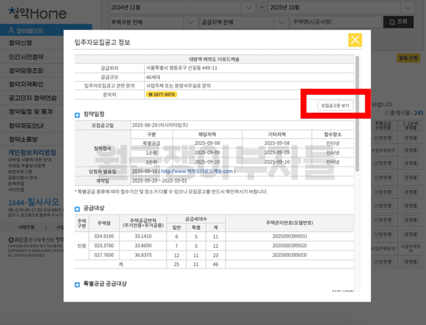The image size is (426, 325).
Task: Click the 청약일정 section heading
Action: click(94, 115)
